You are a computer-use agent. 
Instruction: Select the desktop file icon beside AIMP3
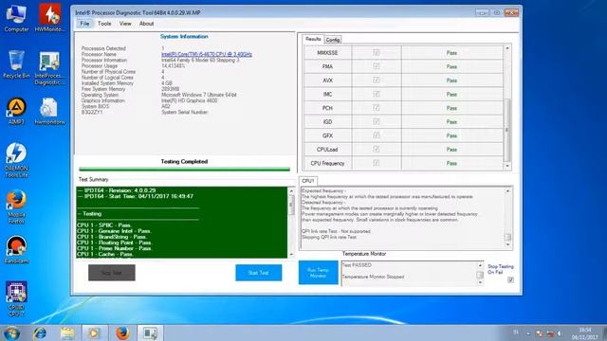(x=49, y=111)
